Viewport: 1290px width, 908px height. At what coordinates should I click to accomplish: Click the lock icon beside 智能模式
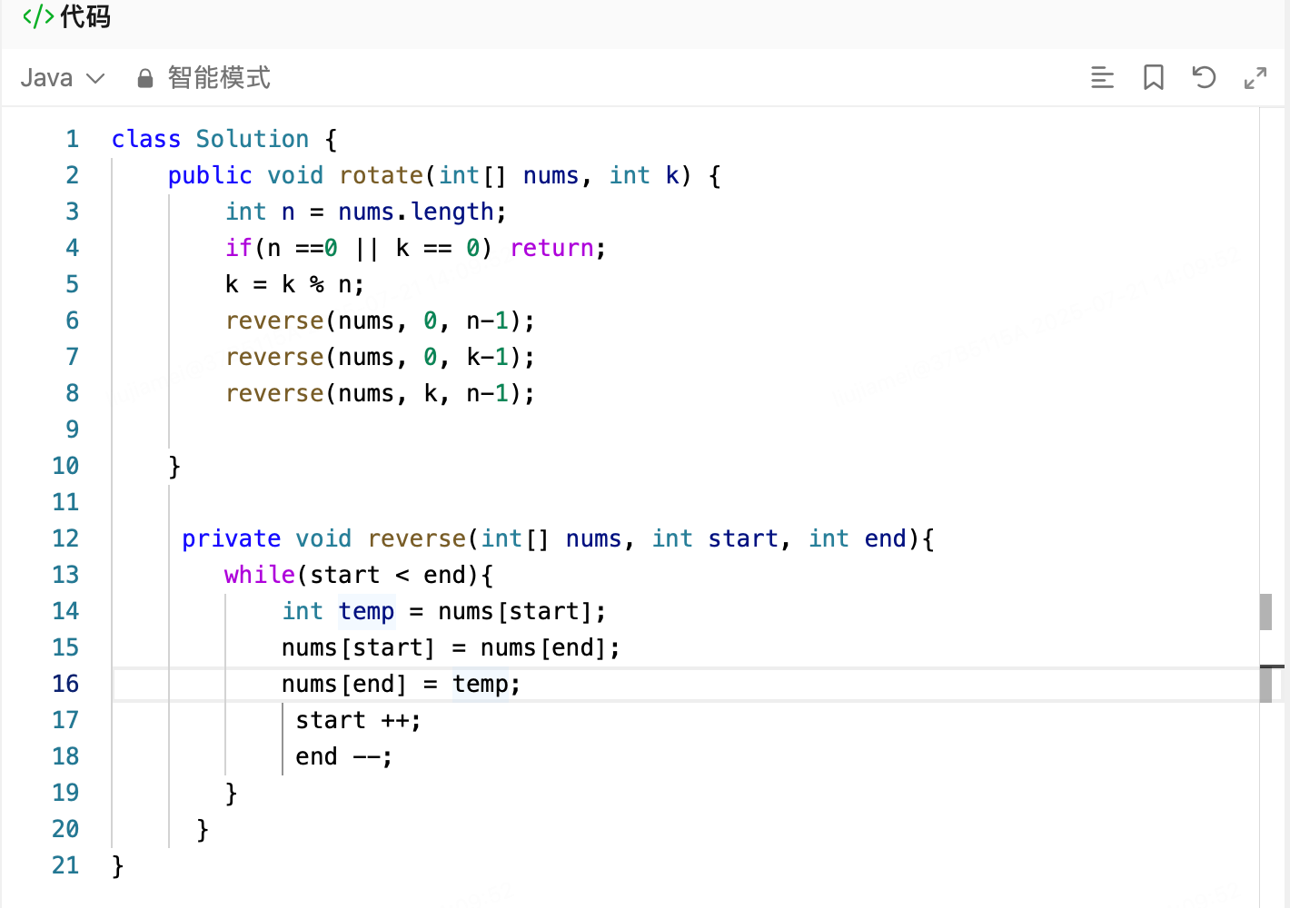point(145,79)
